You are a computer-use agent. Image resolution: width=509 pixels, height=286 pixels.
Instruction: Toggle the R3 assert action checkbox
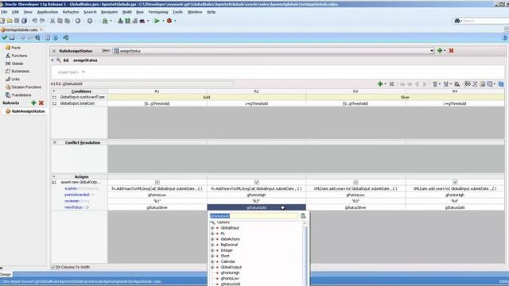[x=356, y=182]
